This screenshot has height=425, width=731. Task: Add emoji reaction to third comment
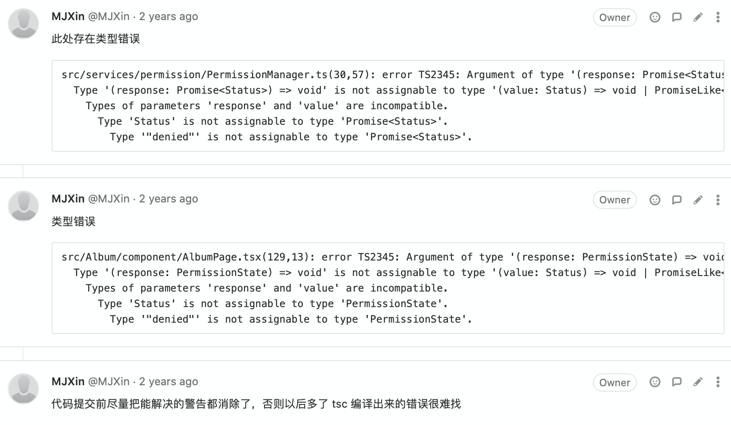(655, 382)
